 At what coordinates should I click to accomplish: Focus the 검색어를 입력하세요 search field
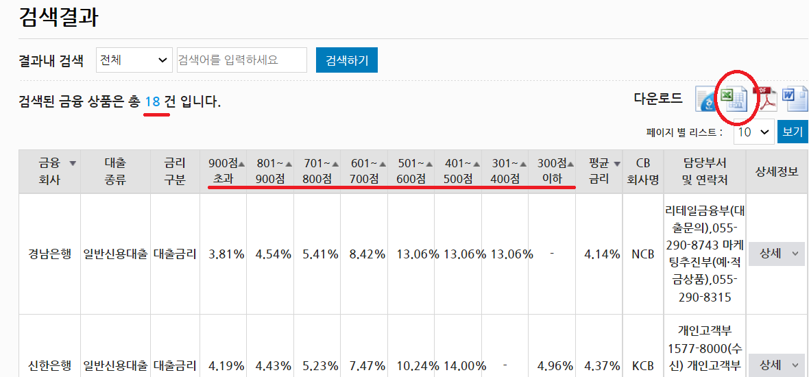[x=242, y=60]
